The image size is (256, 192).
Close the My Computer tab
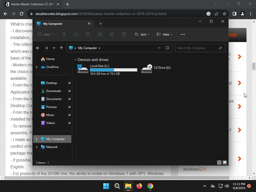coord(89,23)
